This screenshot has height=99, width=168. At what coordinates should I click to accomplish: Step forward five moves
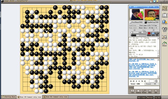click(142, 81)
